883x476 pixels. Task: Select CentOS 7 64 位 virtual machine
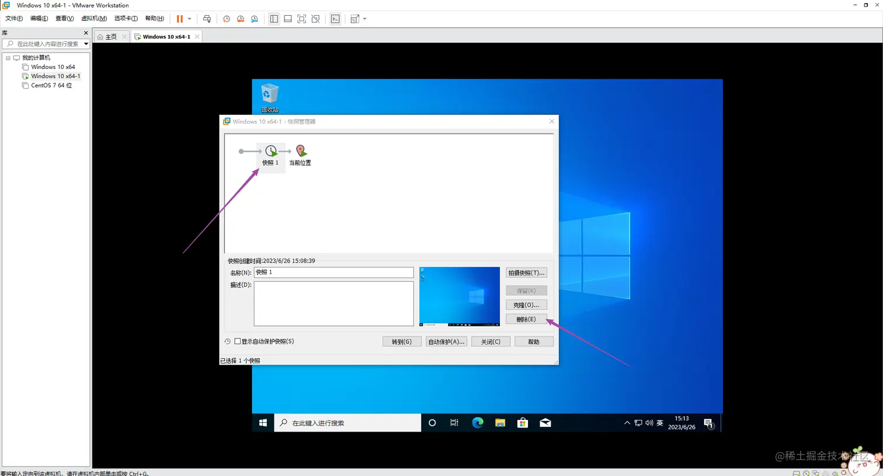coord(51,85)
